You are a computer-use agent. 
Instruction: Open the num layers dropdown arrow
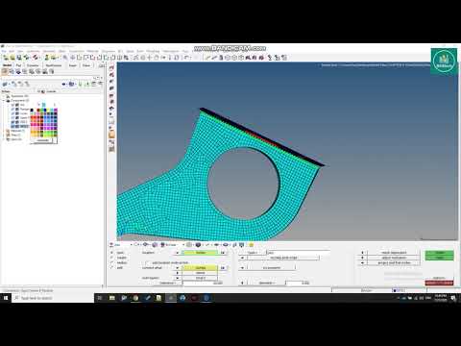[178, 278]
